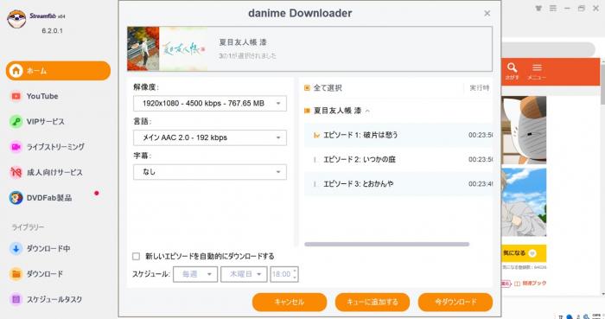Click the horizontal scrollbar under the episode list
Viewport: 605px width, 319px height.
pyautogui.click(x=386, y=244)
